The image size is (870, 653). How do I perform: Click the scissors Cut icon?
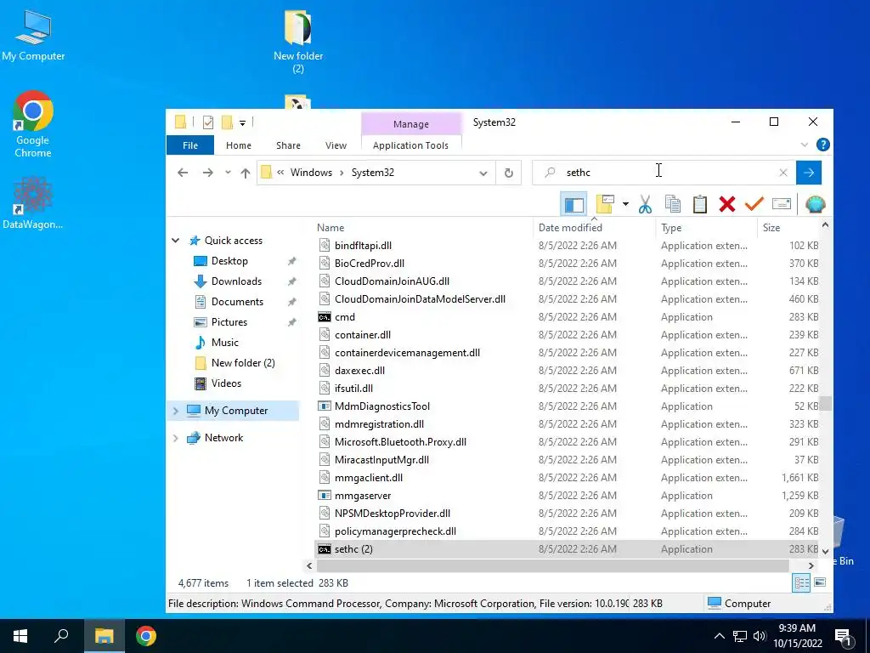(645, 205)
